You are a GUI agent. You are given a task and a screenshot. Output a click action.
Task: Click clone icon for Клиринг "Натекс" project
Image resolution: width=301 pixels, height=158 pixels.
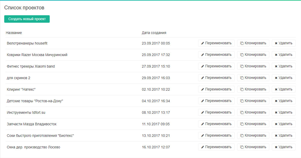242,89
